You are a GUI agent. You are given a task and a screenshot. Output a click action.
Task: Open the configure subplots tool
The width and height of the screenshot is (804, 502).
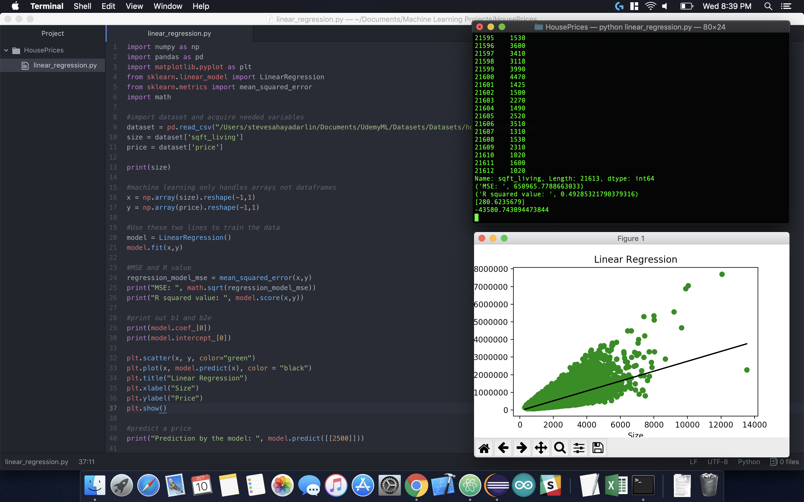(578, 447)
